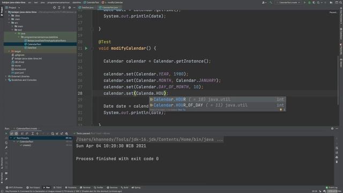Open the Run tool window tab
The width and height of the screenshot is (343, 193).
(x=47, y=188)
